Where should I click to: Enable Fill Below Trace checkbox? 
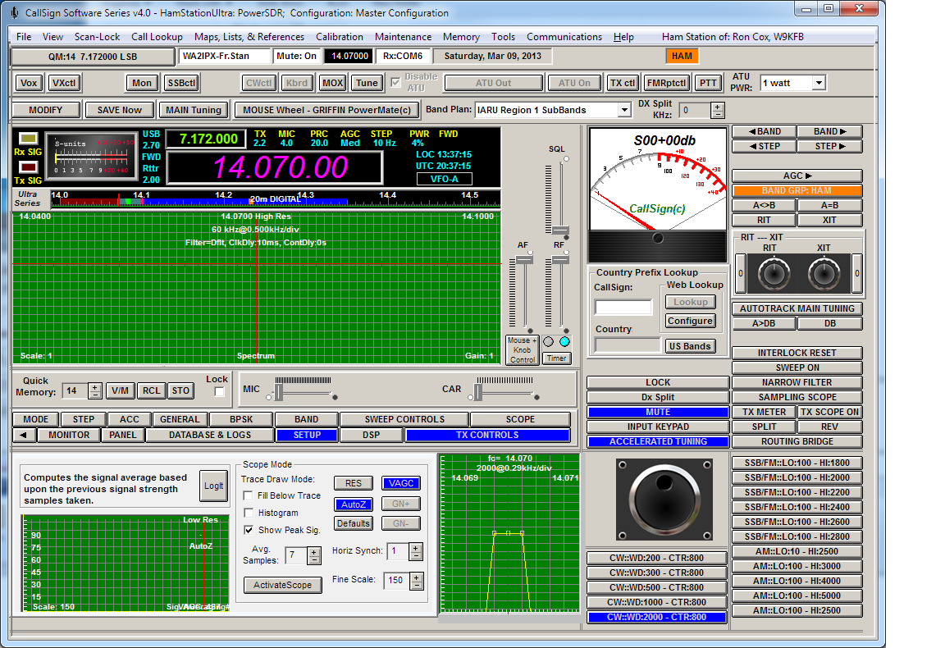(x=248, y=495)
